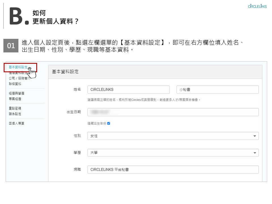Expand the 性別 dropdown arrow
The height and width of the screenshot is (204, 272).
pyautogui.click(x=254, y=136)
